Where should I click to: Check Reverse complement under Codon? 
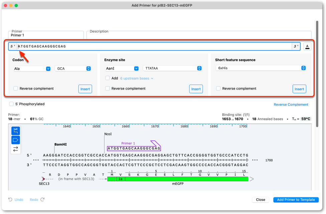coord(16,88)
